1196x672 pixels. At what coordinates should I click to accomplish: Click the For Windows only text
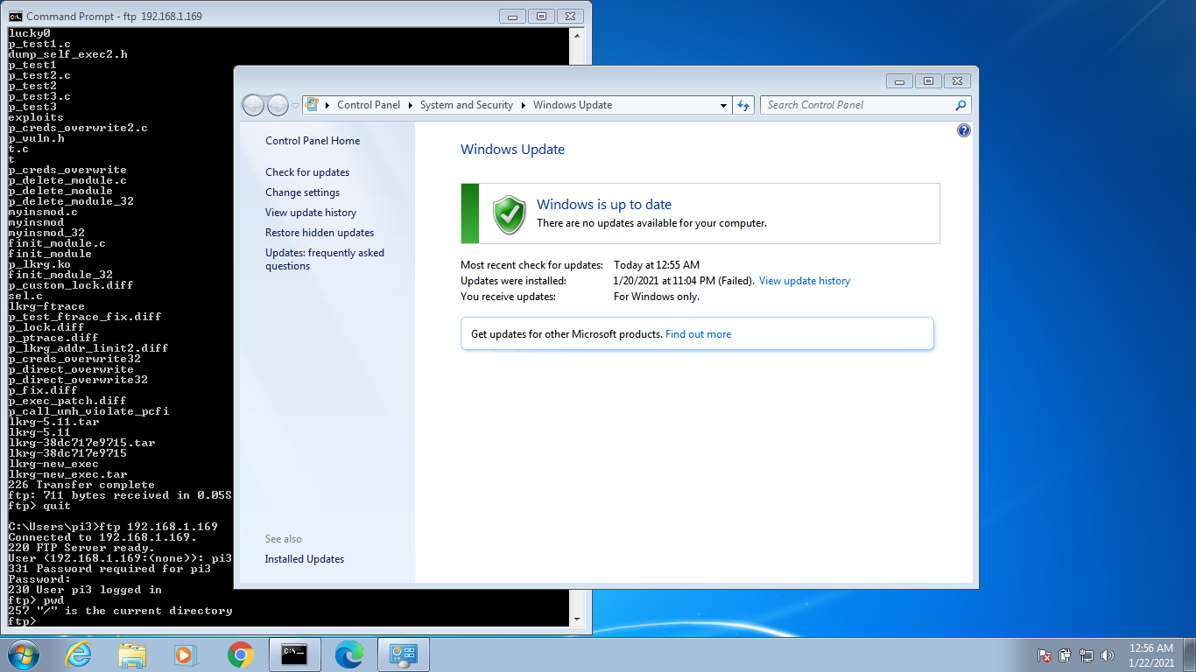coord(657,297)
